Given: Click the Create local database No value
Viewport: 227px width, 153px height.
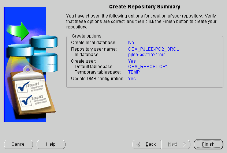Looking at the screenshot, I should point(131,43).
